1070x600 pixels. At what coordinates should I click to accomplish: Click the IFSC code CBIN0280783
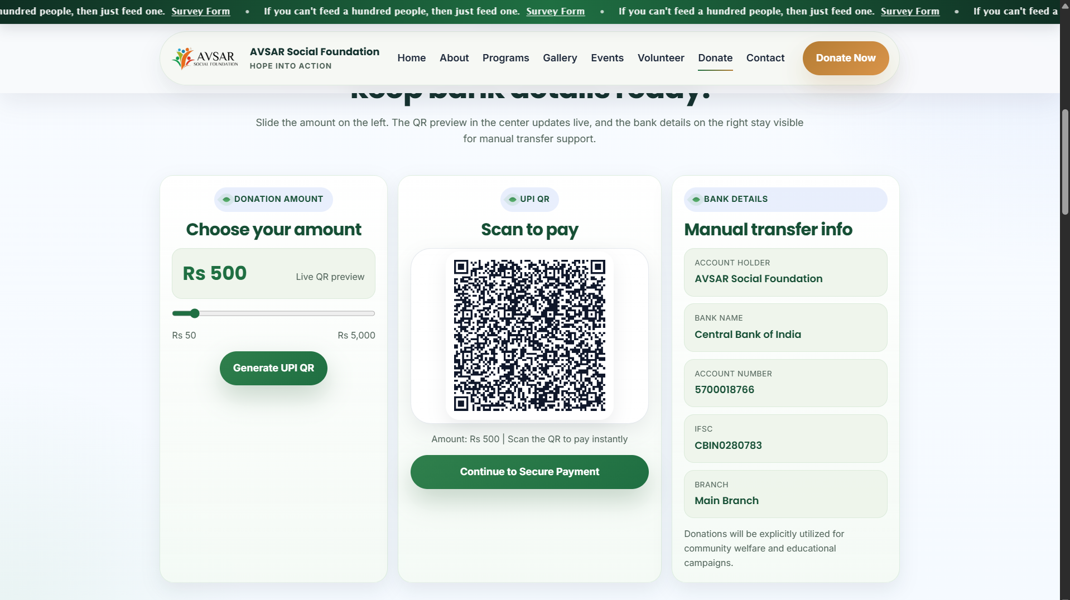728,446
